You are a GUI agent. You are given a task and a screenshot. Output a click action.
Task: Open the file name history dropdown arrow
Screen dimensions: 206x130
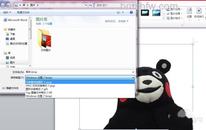133,72
